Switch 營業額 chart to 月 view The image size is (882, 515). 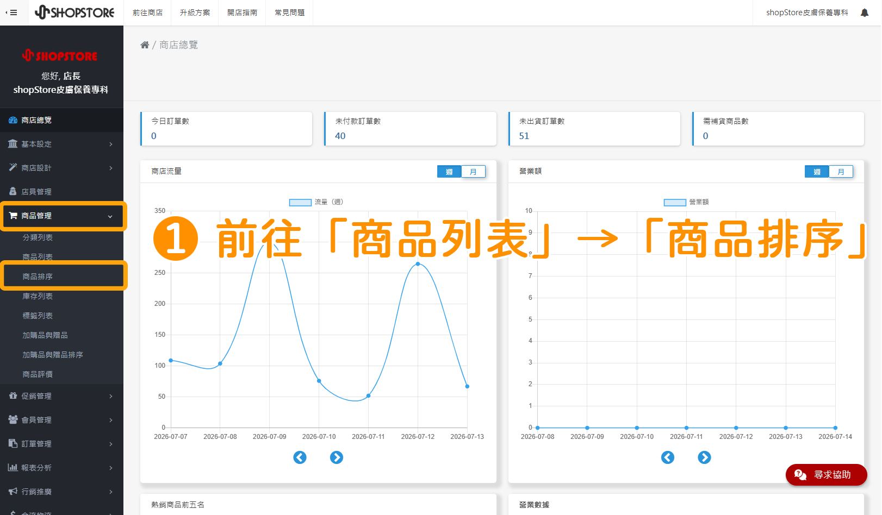[x=841, y=172]
